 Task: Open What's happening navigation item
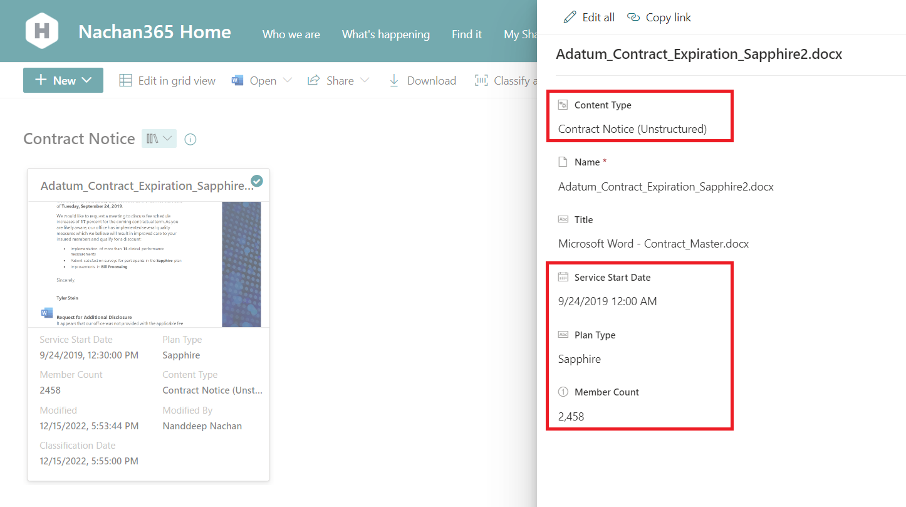(385, 34)
